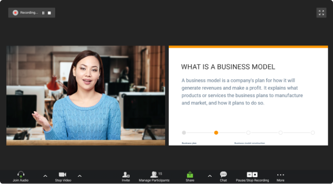Select the orange active slide progress dot
Screen dimensions: 333x184
(216, 133)
